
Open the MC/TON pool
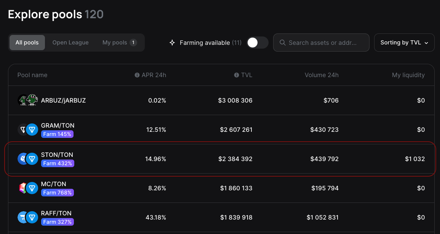[x=221, y=188]
